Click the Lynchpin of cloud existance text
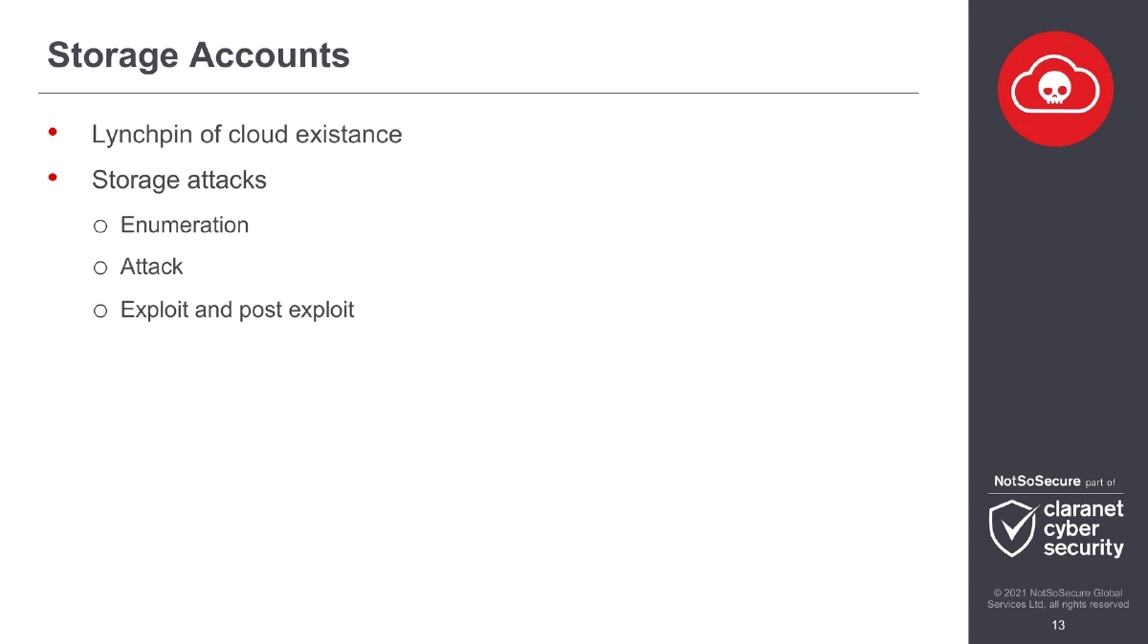Image resolution: width=1148 pixels, height=644 pixels. click(247, 135)
